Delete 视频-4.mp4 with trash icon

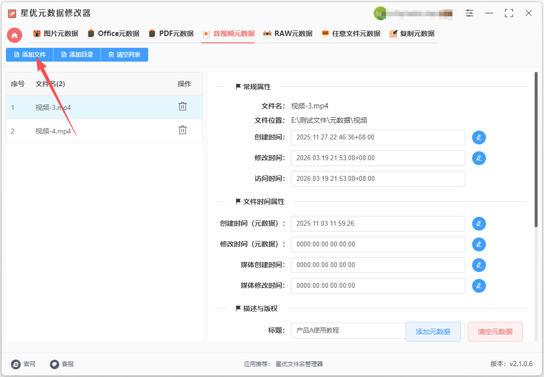click(183, 130)
